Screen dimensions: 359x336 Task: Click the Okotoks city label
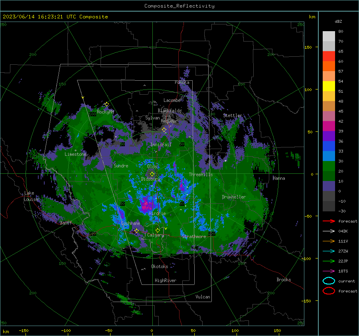[x=160, y=266]
